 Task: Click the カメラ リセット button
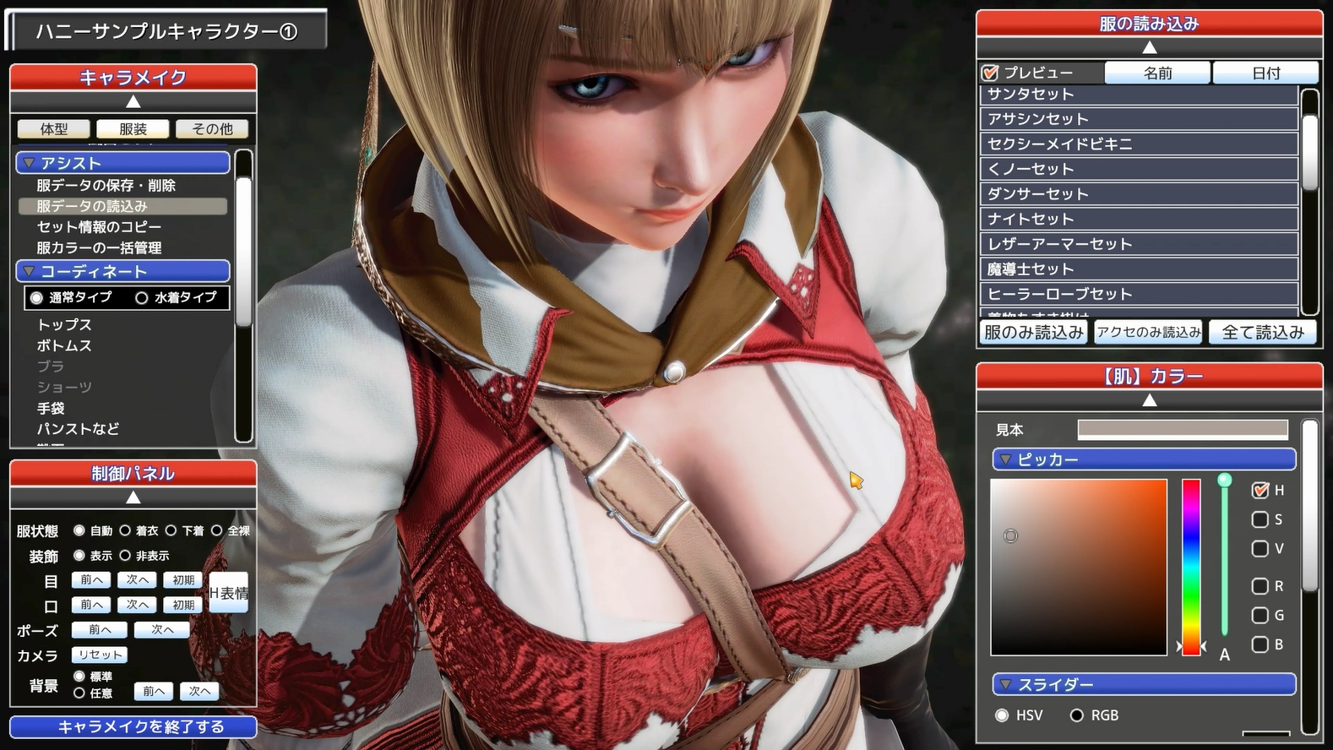coord(100,655)
